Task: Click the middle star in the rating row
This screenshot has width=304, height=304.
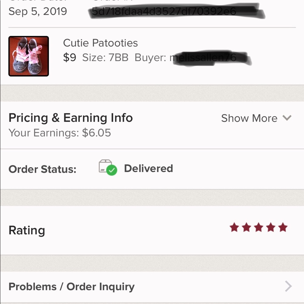Action: pos(259,227)
